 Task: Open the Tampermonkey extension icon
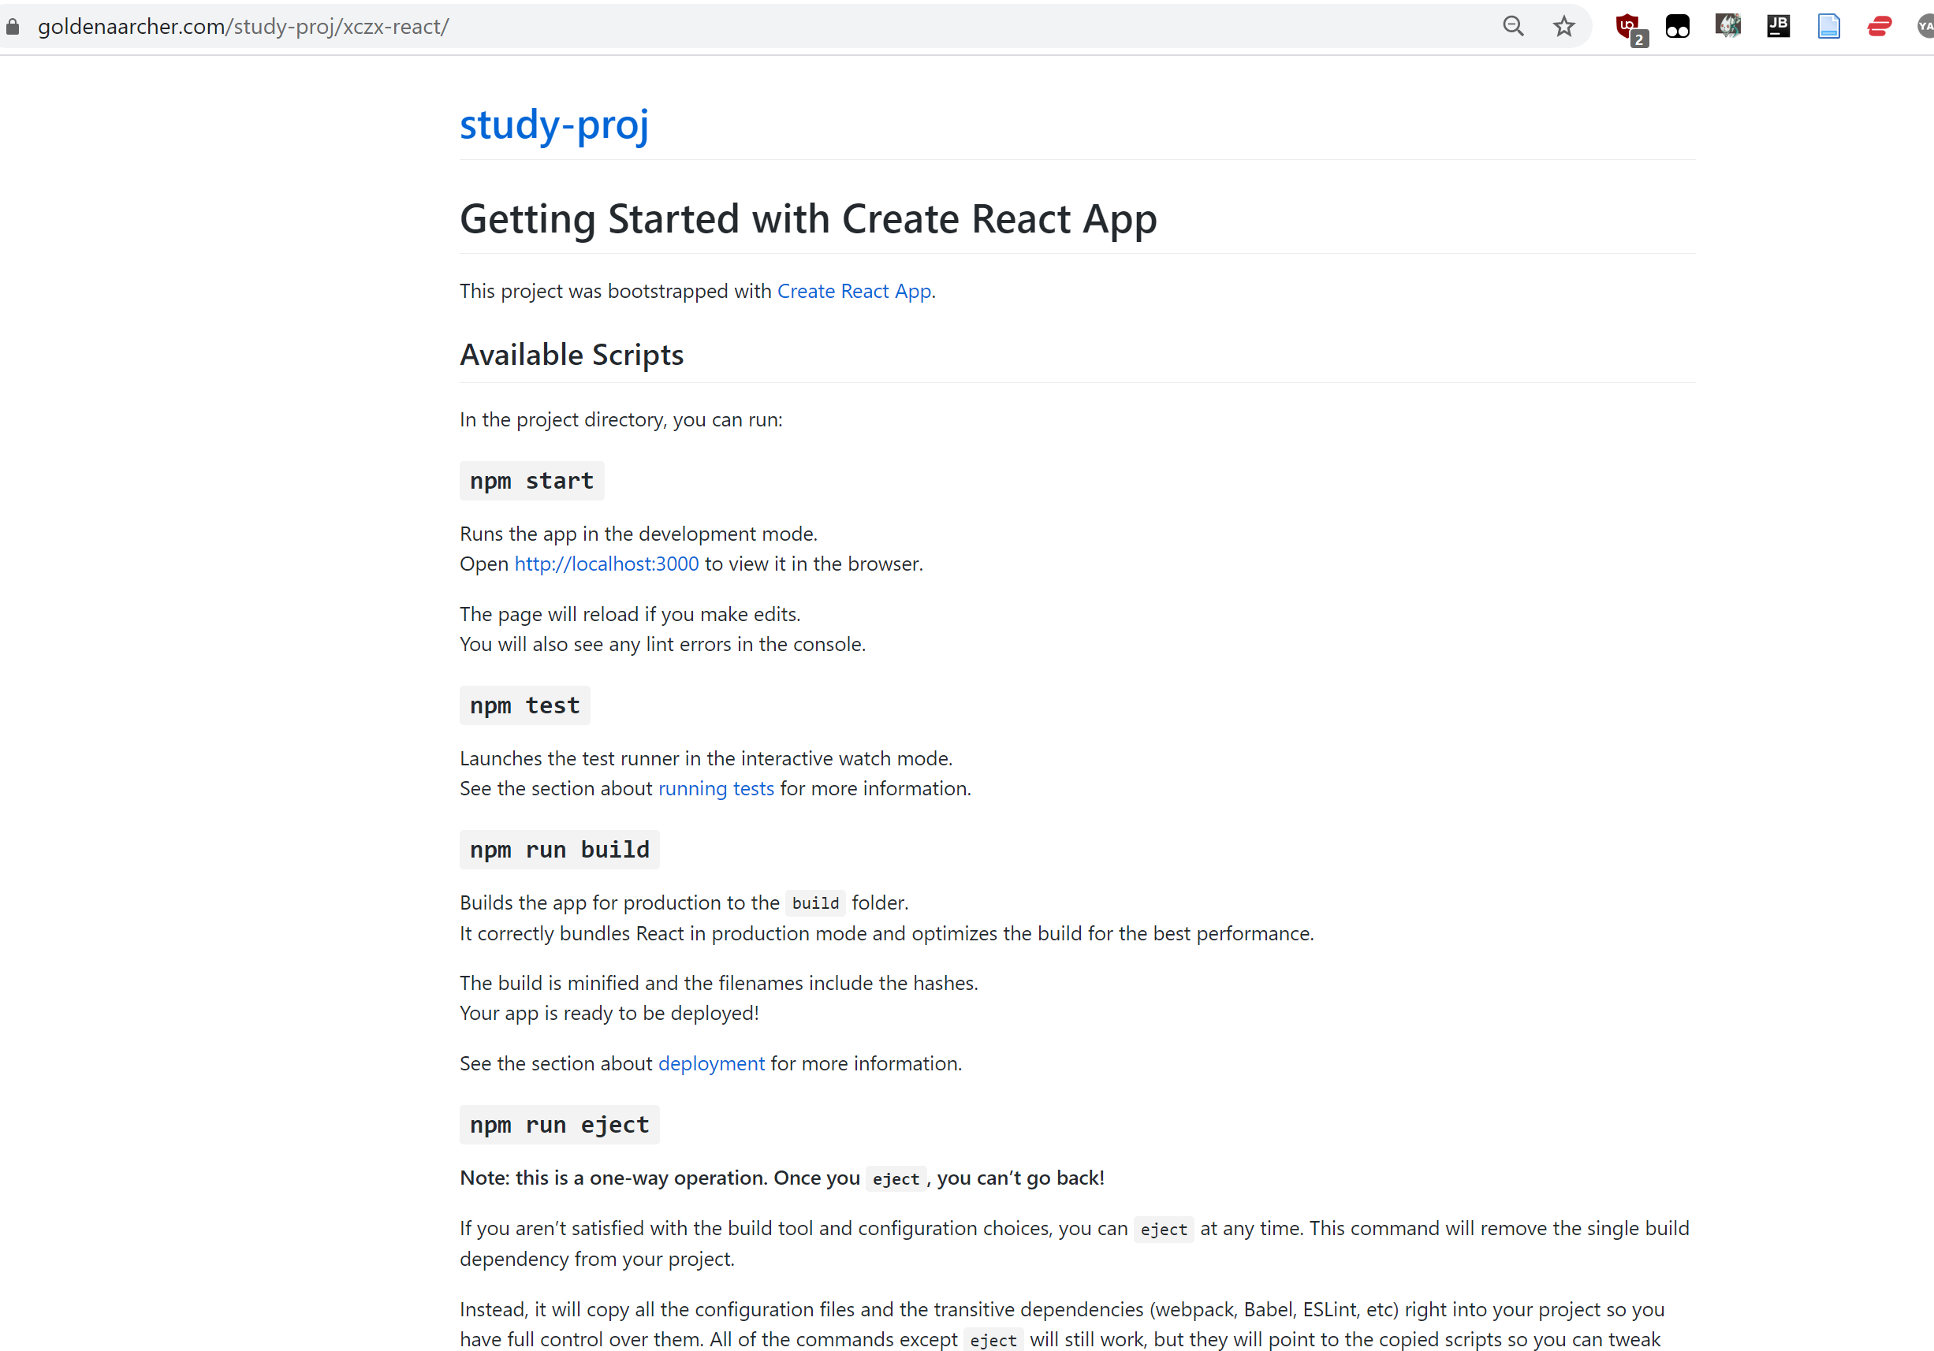(x=1677, y=27)
